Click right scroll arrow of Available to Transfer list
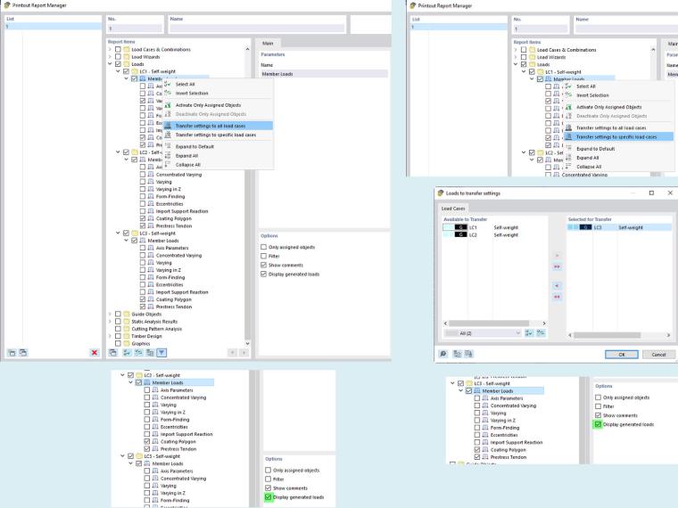Screen dimensions: 678x508 (x=544, y=324)
